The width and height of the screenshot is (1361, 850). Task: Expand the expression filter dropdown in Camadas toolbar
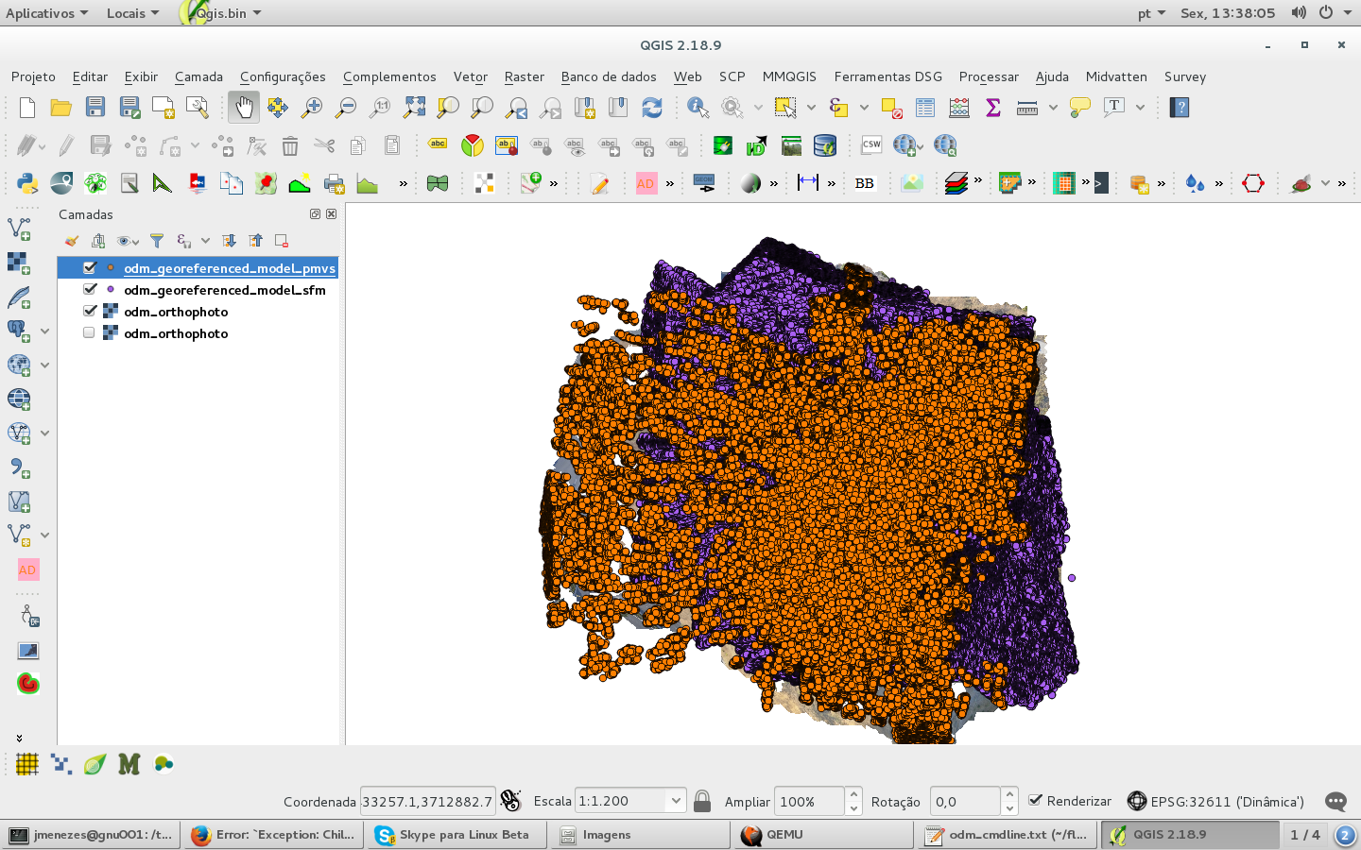click(205, 240)
